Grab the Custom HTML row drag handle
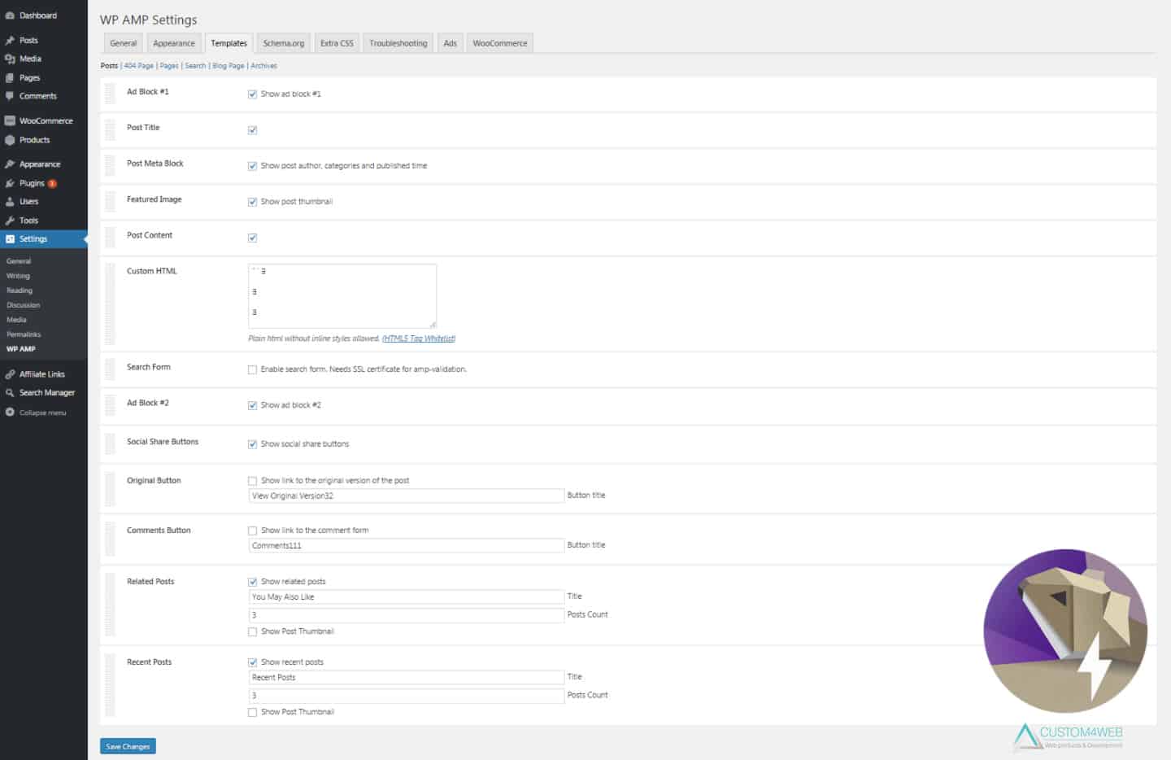This screenshot has height=760, width=1171. click(110, 304)
